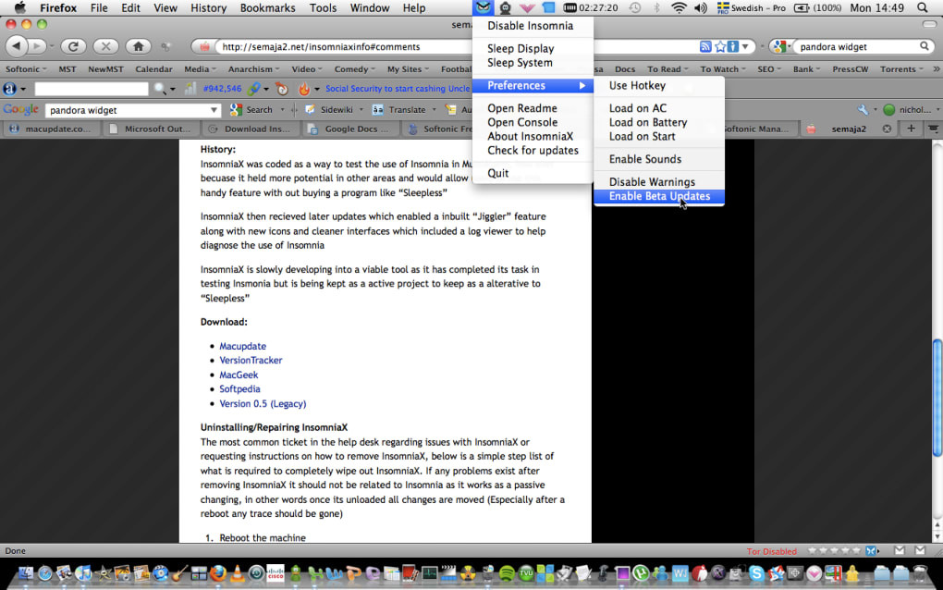
Task: Open the Macupdate download link
Action: coord(242,346)
